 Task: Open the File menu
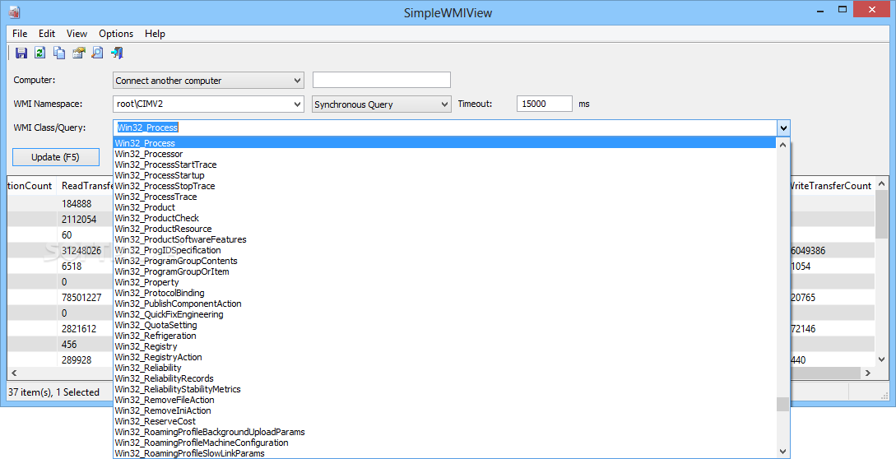(20, 34)
